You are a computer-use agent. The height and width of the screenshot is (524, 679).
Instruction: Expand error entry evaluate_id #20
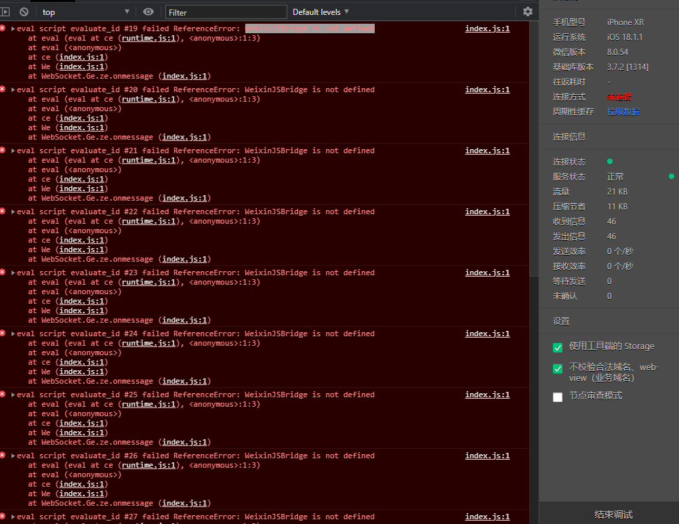click(14, 89)
